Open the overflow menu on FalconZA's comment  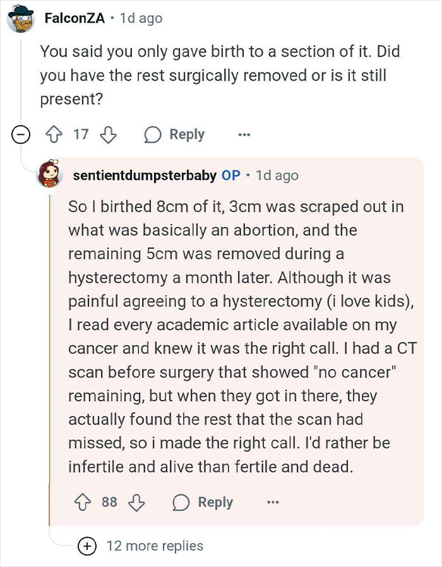(244, 134)
